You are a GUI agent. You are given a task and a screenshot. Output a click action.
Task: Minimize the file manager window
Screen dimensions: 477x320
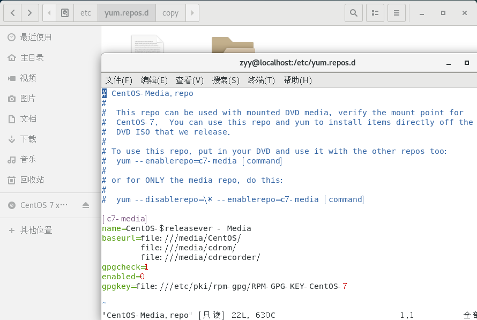[422, 13]
